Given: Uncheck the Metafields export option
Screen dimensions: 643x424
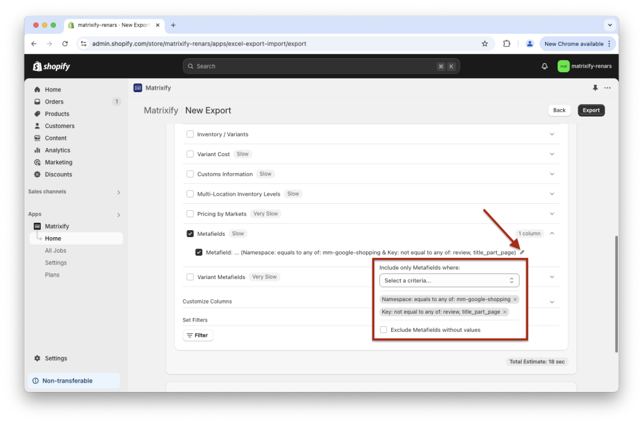Looking at the screenshot, I should 190,233.
